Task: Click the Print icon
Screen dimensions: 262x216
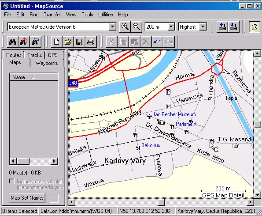Action: 91,42
